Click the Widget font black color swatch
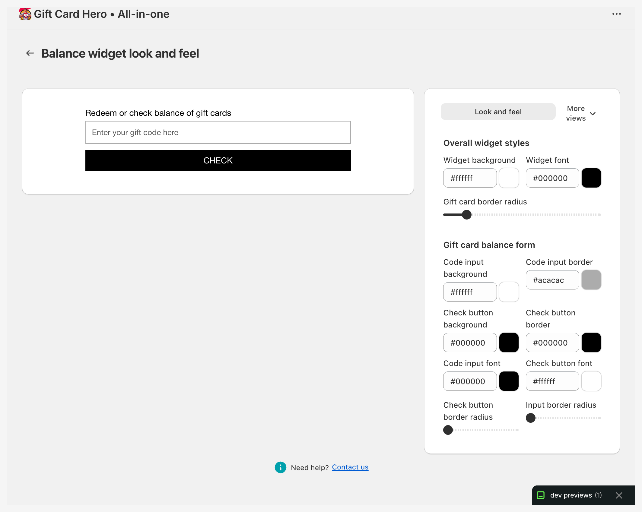 pyautogui.click(x=591, y=178)
